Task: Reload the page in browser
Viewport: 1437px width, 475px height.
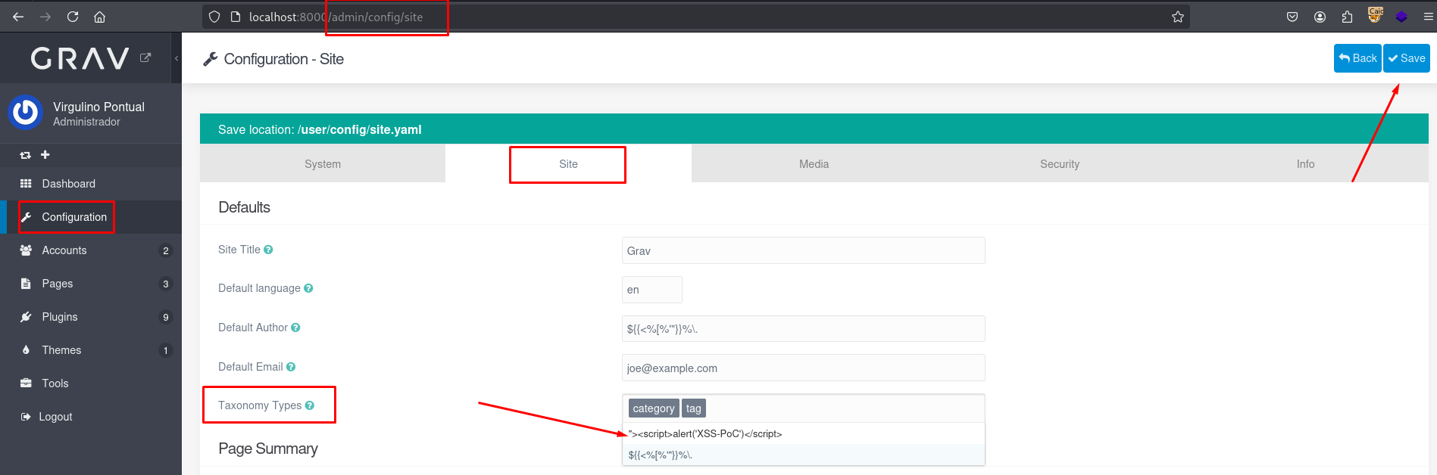Action: (x=73, y=17)
